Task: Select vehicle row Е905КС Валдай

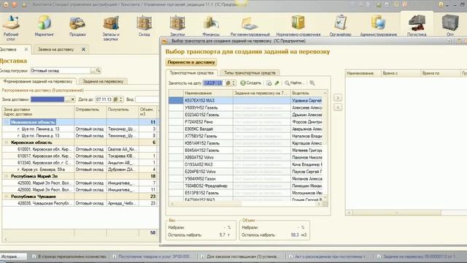Action: pyautogui.click(x=245, y=129)
